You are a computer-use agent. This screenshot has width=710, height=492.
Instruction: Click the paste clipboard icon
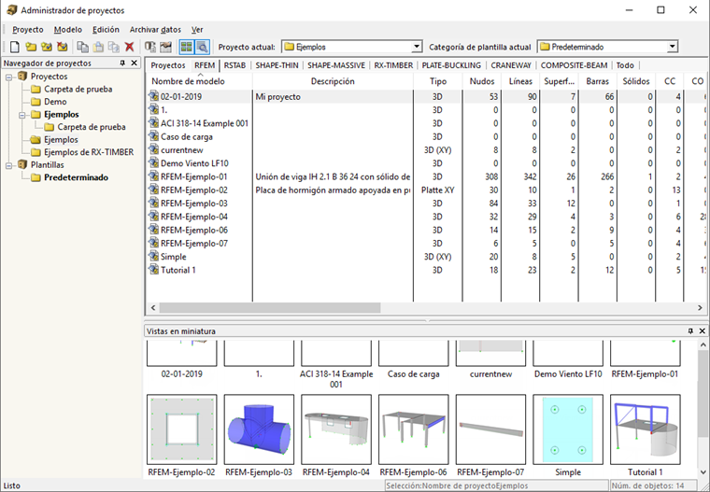click(x=98, y=47)
